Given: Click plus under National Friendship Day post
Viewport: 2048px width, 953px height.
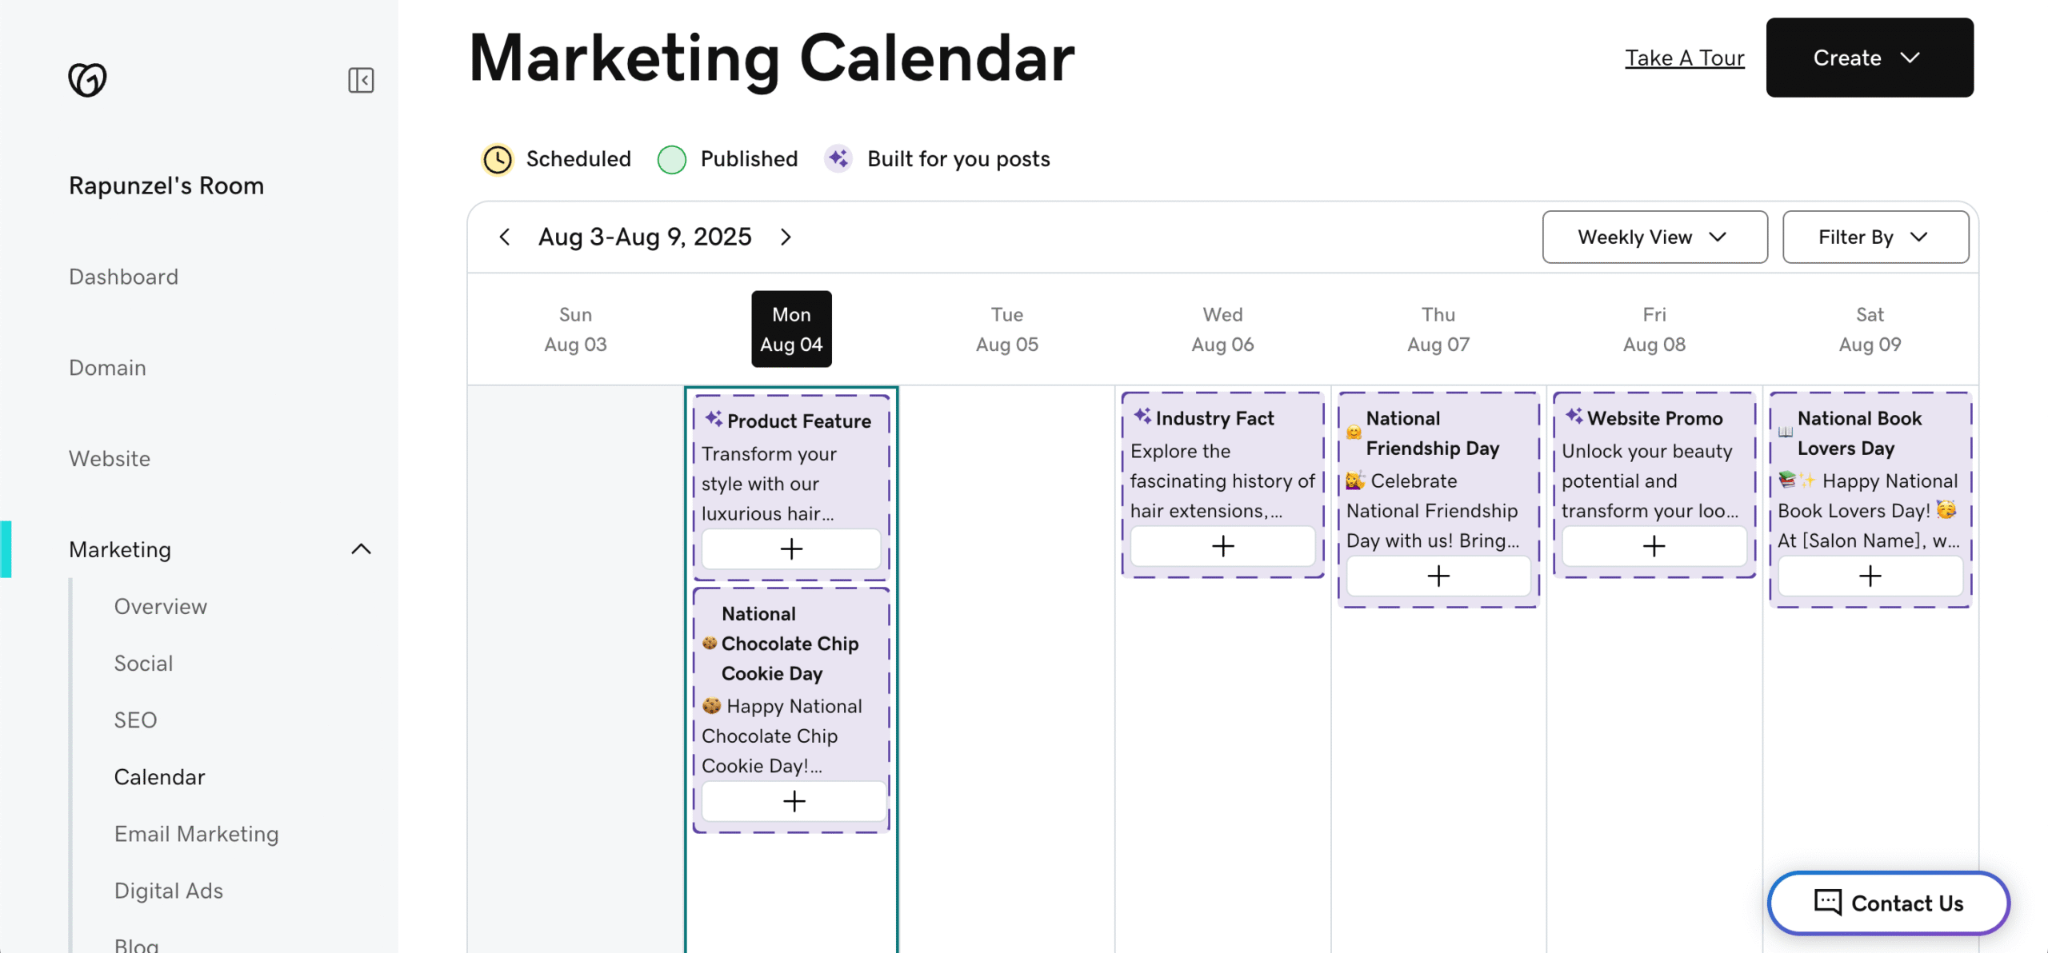Looking at the screenshot, I should (1438, 576).
